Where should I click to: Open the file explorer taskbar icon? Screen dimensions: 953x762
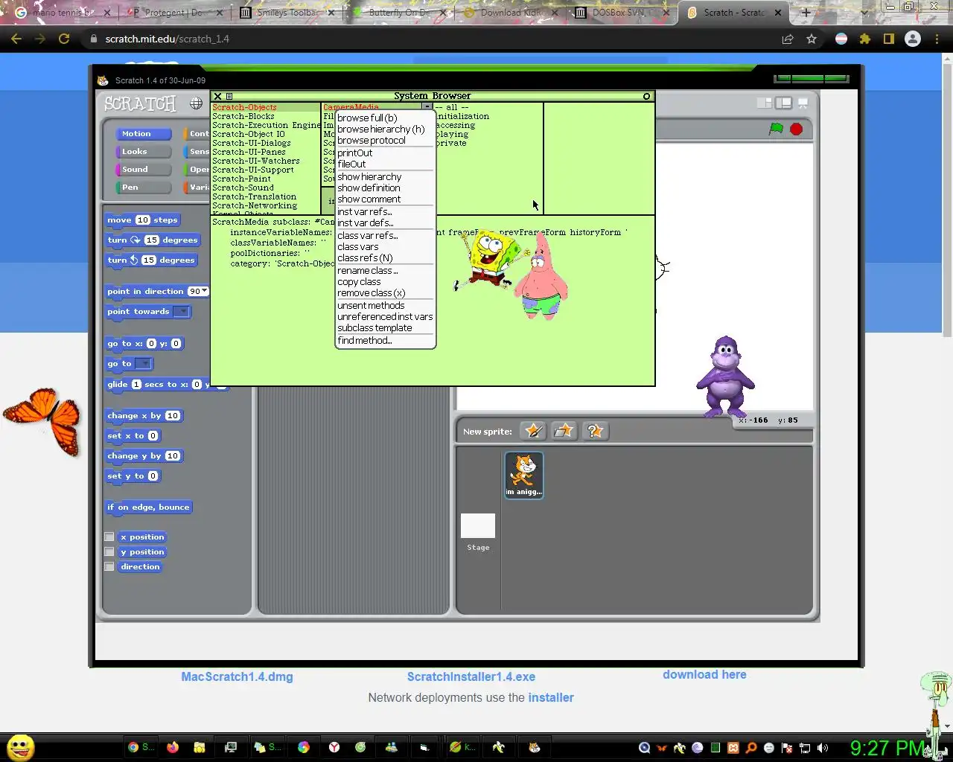199,747
